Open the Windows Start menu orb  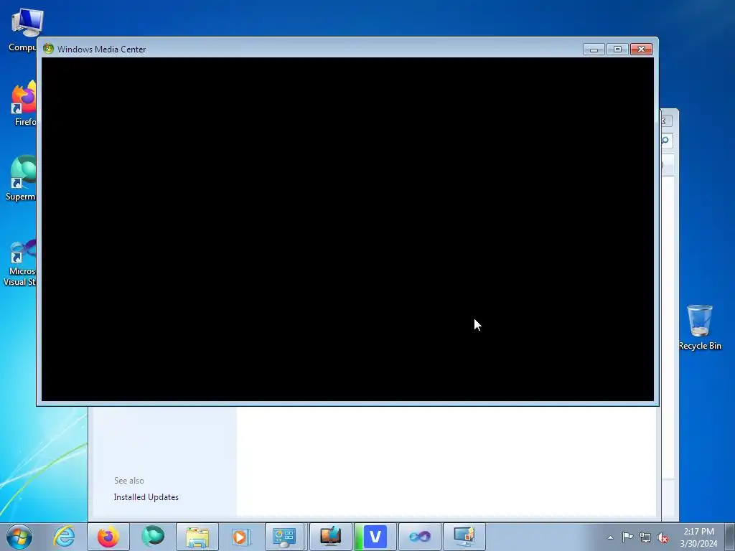click(x=19, y=537)
